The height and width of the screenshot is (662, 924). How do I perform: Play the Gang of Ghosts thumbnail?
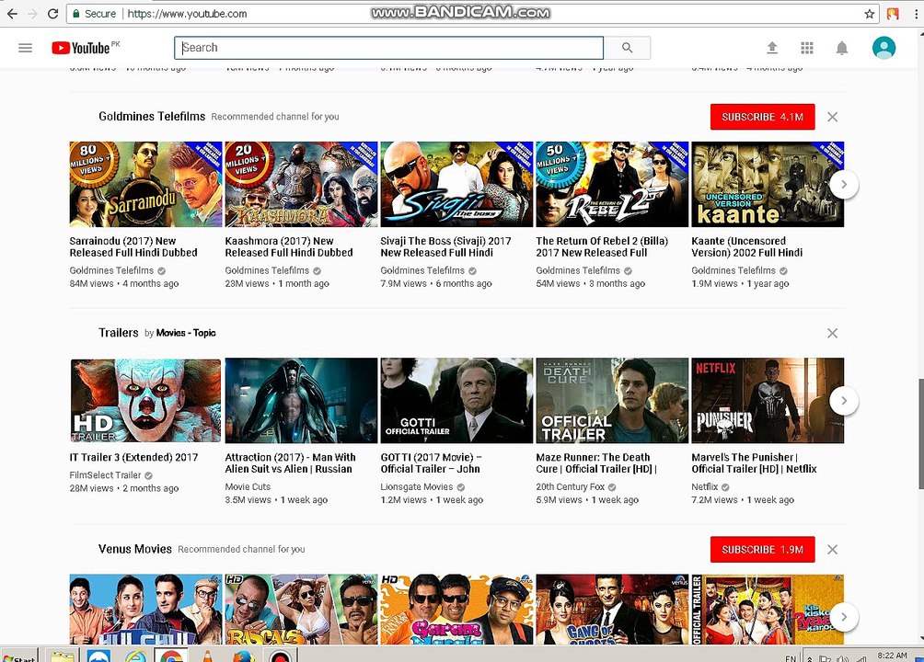[x=612, y=610]
